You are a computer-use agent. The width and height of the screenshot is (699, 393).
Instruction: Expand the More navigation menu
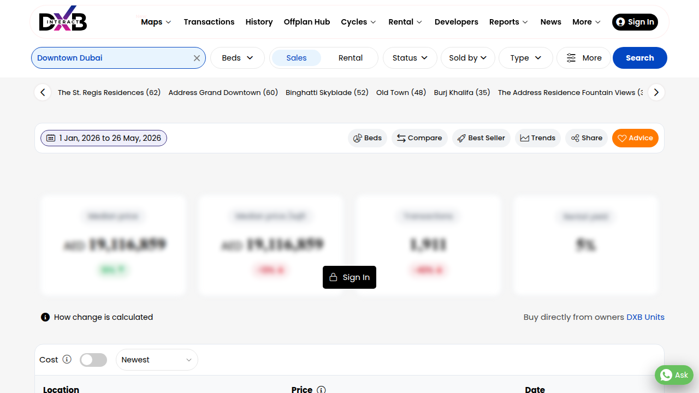(587, 22)
